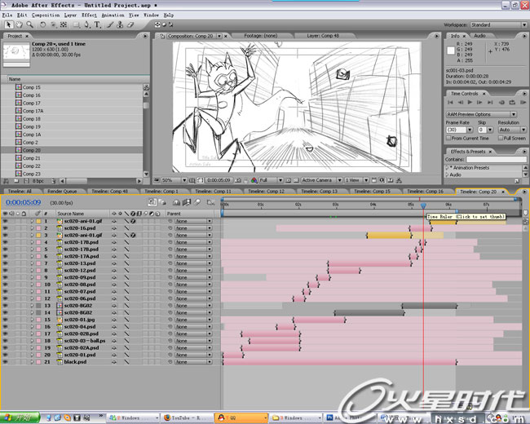530x424 pixels.
Task: Open the Layer menu
Action: (70, 15)
